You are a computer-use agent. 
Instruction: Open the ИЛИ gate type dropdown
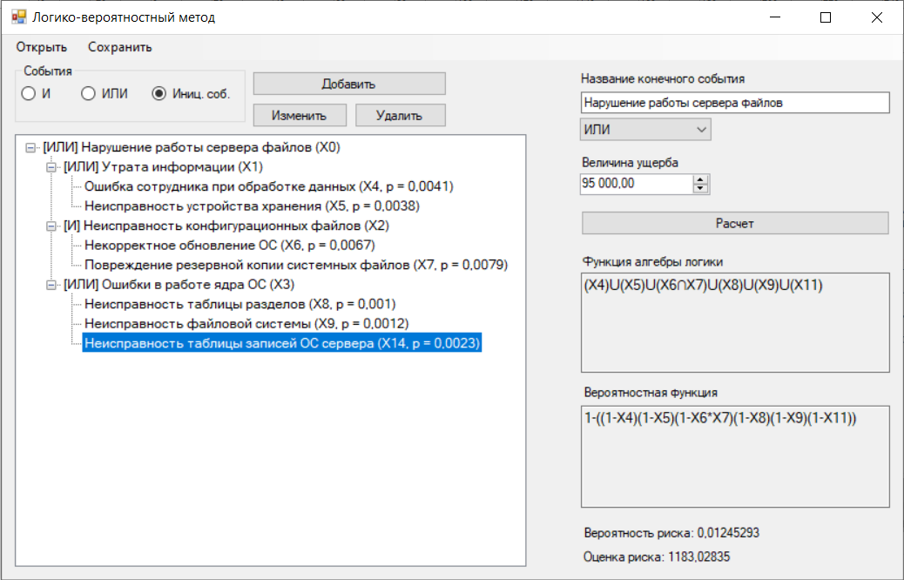point(645,130)
